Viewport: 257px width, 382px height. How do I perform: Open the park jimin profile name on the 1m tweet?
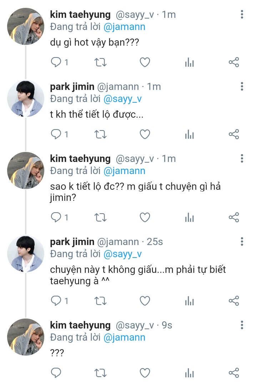click(x=72, y=87)
